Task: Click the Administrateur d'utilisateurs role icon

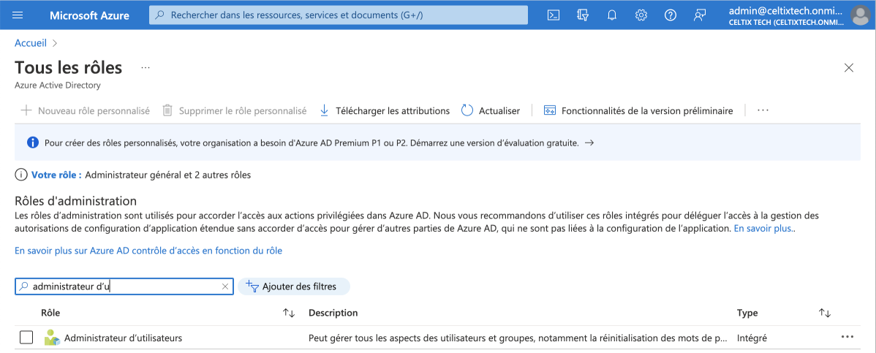Action: (52, 338)
